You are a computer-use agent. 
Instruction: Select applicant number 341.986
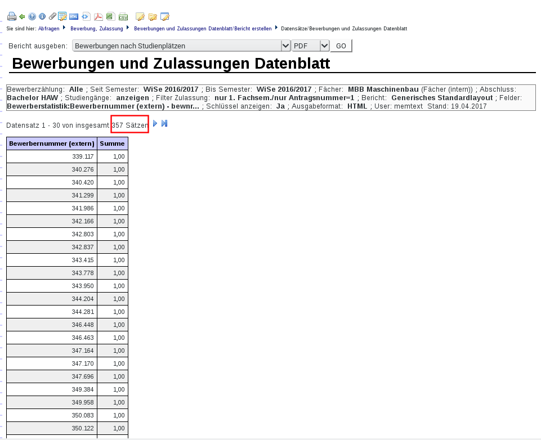pyautogui.click(x=83, y=208)
